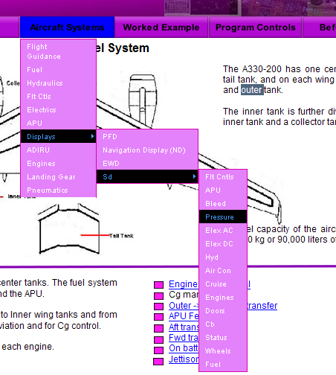
Task: Expand the Sd submenu arrow
Action: tap(194, 176)
